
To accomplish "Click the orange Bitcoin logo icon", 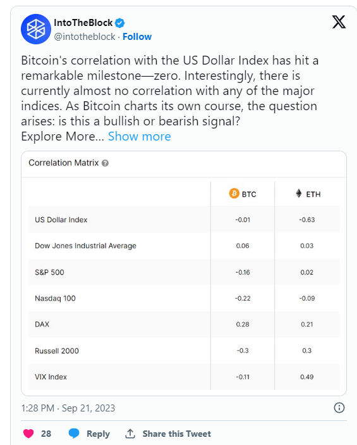I will (234, 194).
